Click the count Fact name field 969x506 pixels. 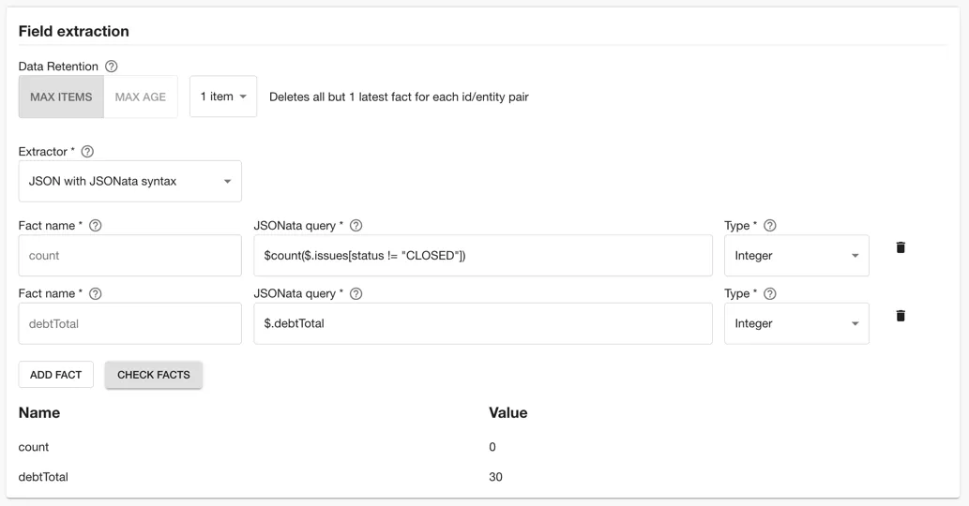tap(129, 256)
